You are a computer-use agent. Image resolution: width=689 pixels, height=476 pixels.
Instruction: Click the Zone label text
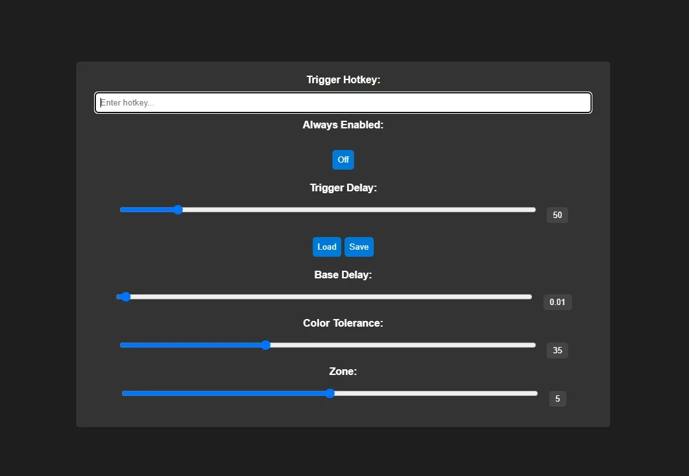[343, 371]
